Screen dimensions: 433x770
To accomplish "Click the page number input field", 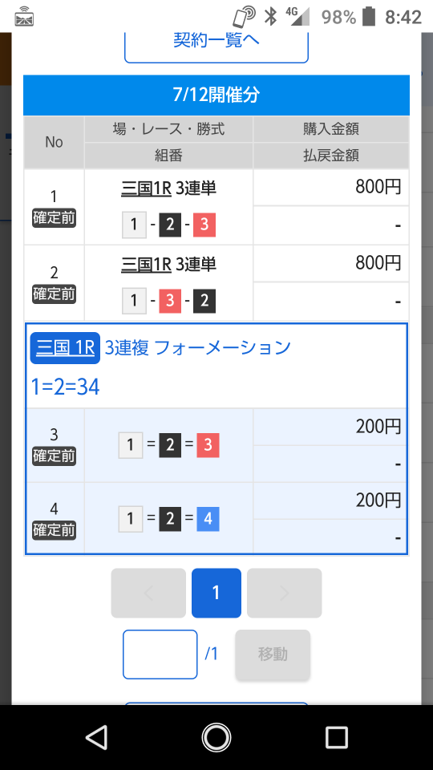I will pos(160,654).
